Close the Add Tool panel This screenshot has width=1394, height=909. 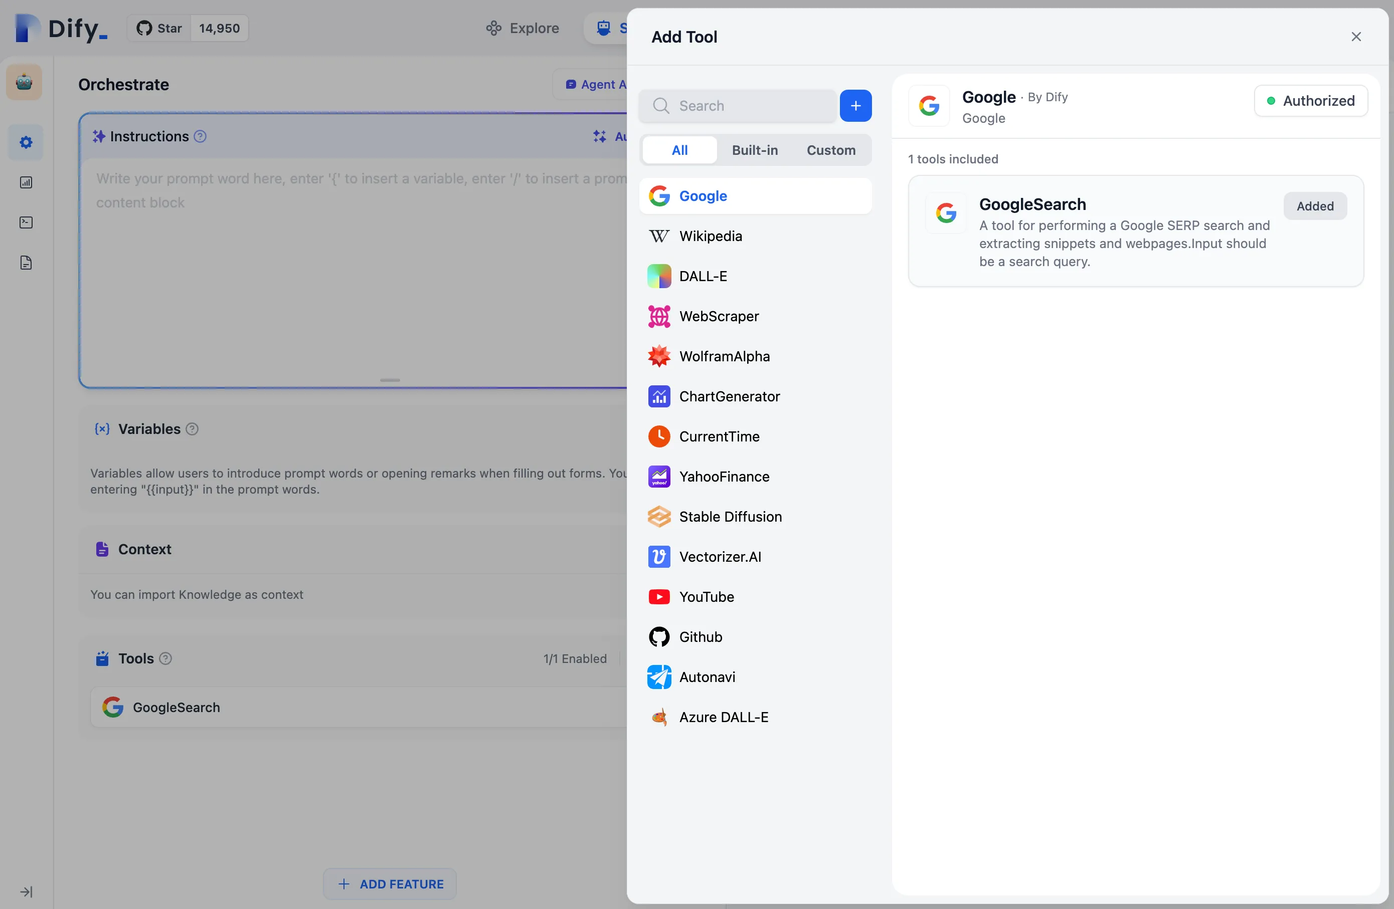[x=1355, y=37]
